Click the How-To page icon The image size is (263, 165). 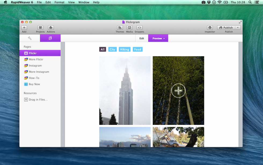(26, 78)
